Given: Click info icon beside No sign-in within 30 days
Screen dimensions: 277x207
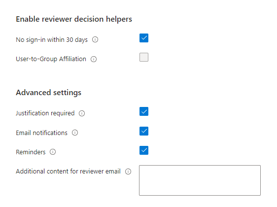Looking at the screenshot, I should tap(95, 39).
